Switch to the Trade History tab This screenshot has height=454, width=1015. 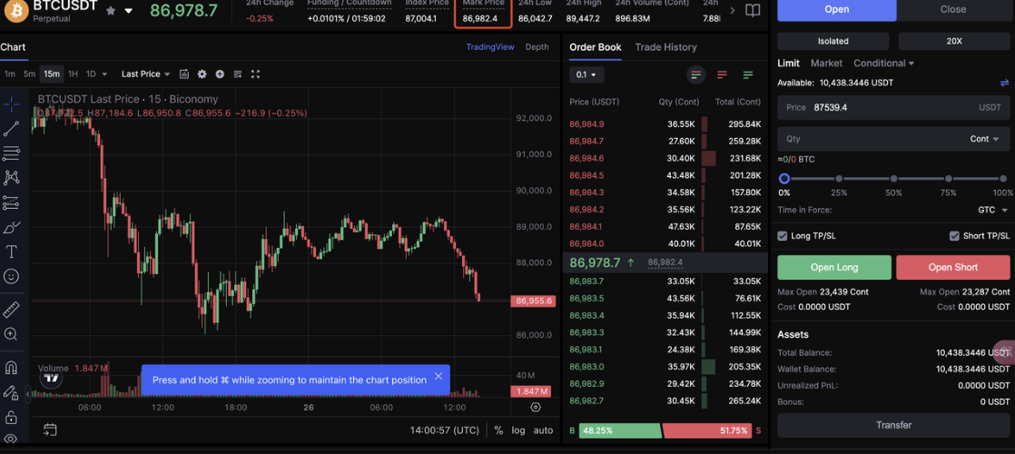(665, 47)
